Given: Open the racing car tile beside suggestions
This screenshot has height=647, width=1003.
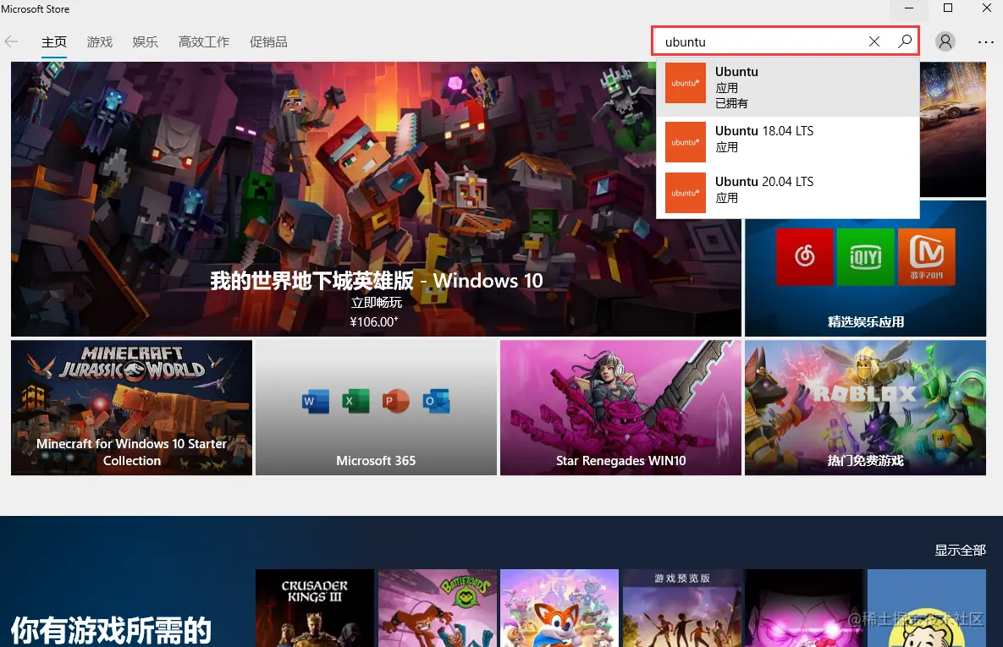Looking at the screenshot, I should pos(952,129).
